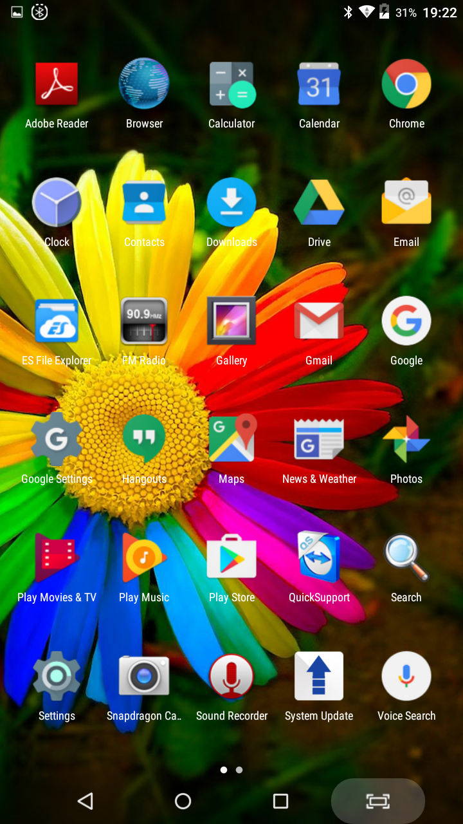Launch ES File Explorer

[57, 321]
